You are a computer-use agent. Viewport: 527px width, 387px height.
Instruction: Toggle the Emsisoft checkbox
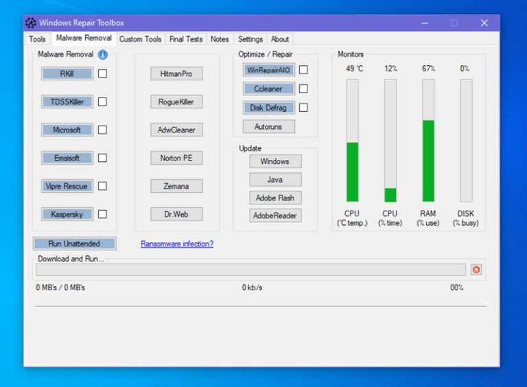(x=102, y=158)
